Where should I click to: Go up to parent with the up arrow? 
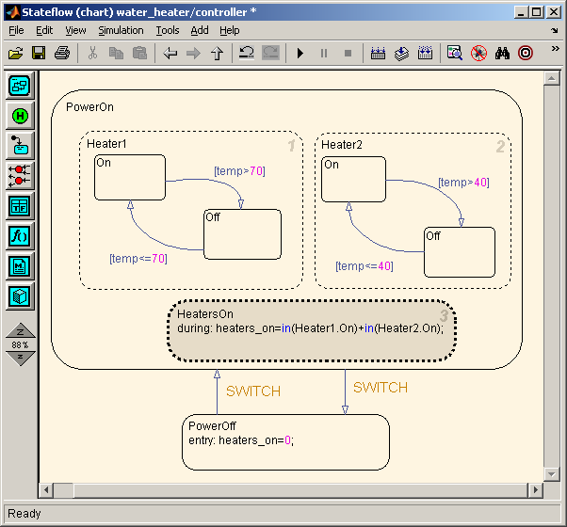217,54
